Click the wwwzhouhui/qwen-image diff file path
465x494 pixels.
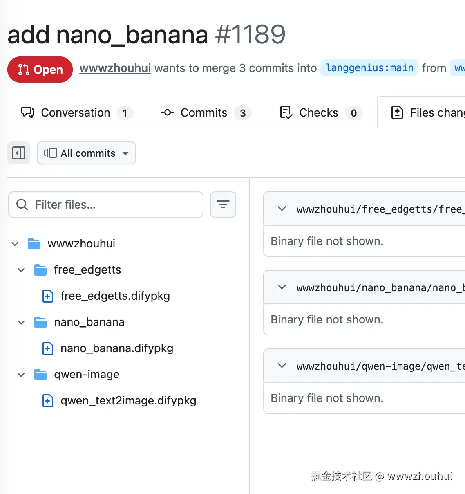coord(381,366)
